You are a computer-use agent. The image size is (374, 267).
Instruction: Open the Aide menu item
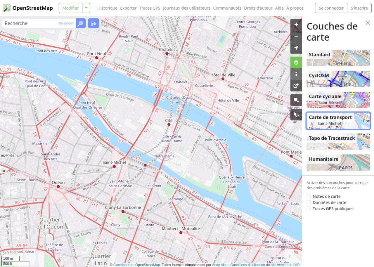tap(279, 8)
